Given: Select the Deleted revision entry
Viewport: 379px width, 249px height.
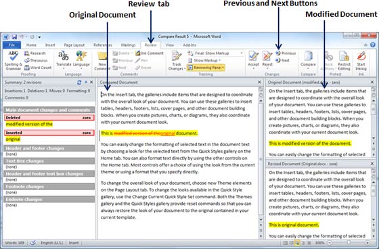Looking at the screenshot, I should [x=49, y=118].
